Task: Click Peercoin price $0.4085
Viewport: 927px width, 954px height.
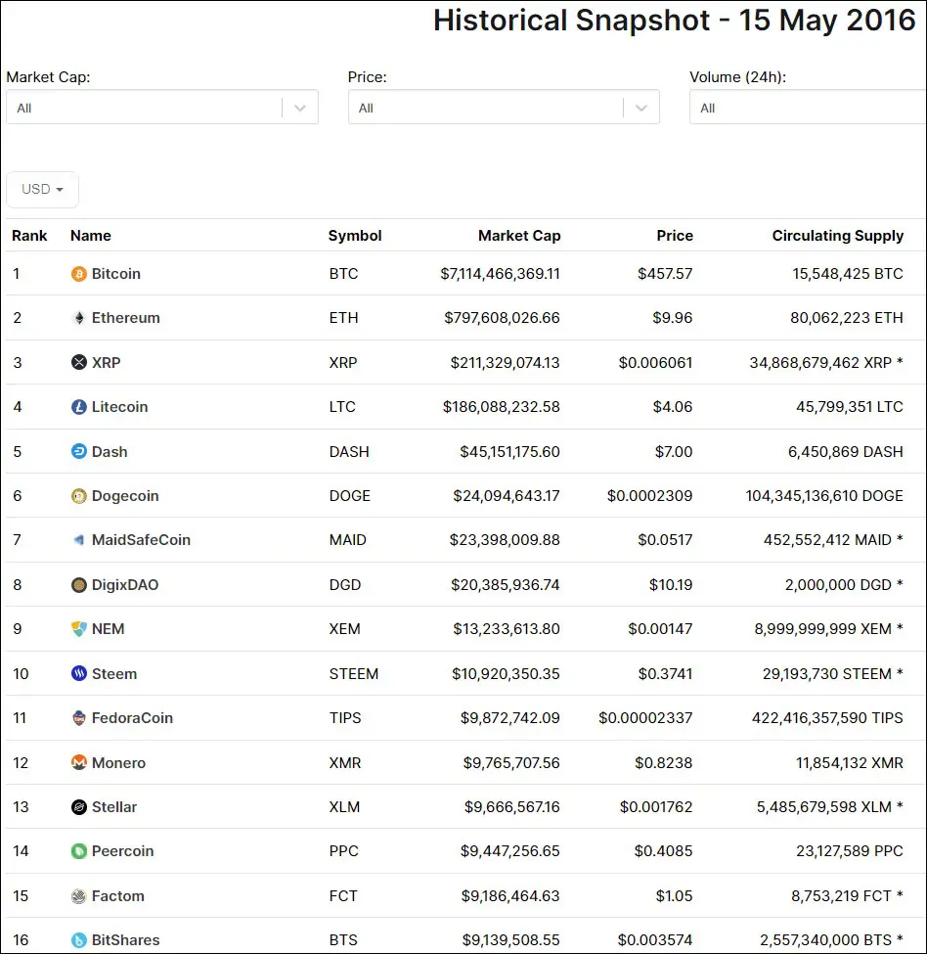Action: pyautogui.click(x=663, y=850)
